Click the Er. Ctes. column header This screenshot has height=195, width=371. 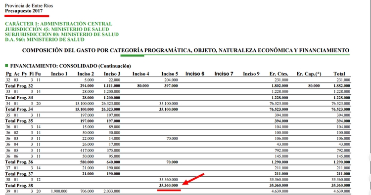(x=278, y=74)
